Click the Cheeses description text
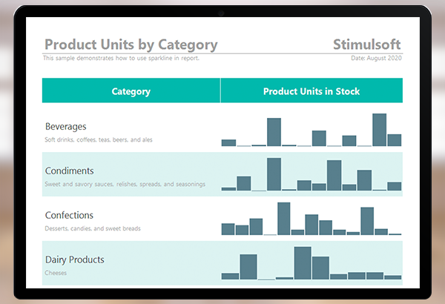 [56, 273]
